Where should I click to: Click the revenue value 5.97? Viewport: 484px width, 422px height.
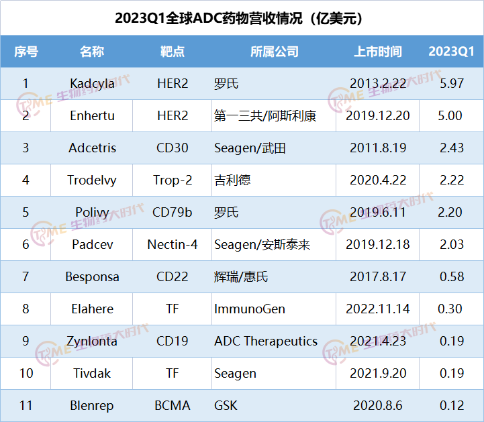[452, 84]
